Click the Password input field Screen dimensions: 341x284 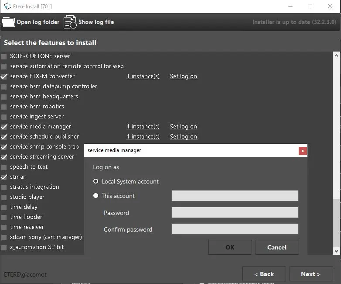coord(235,213)
